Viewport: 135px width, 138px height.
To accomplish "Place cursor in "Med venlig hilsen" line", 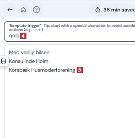I will point(29,52).
